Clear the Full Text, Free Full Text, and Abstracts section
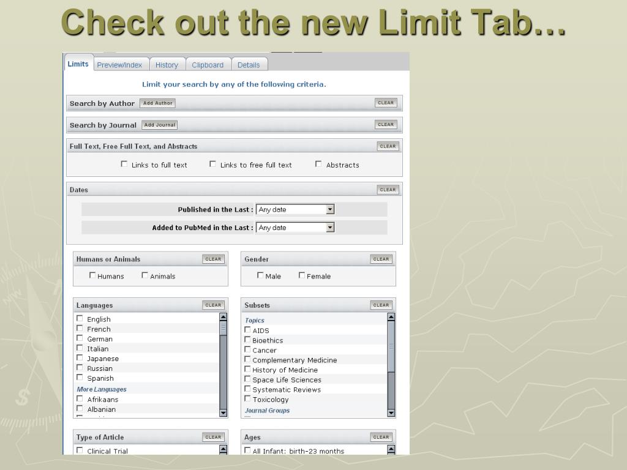 tap(388, 146)
